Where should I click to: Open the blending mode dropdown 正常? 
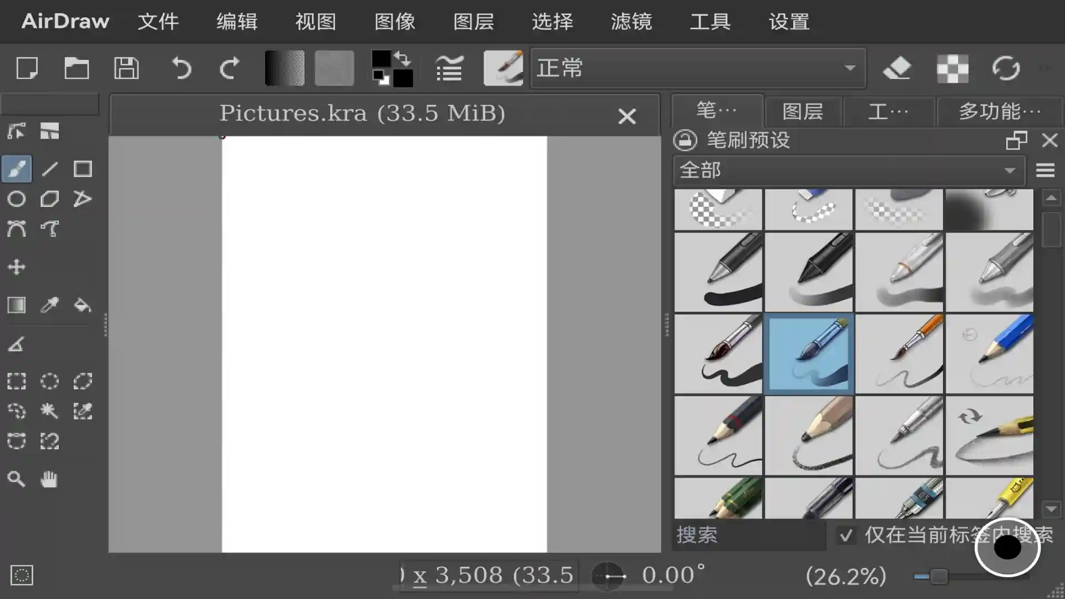pos(698,68)
